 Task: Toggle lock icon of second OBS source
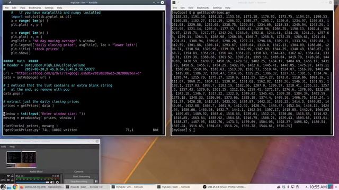pyautogui.click(x=12, y=180)
